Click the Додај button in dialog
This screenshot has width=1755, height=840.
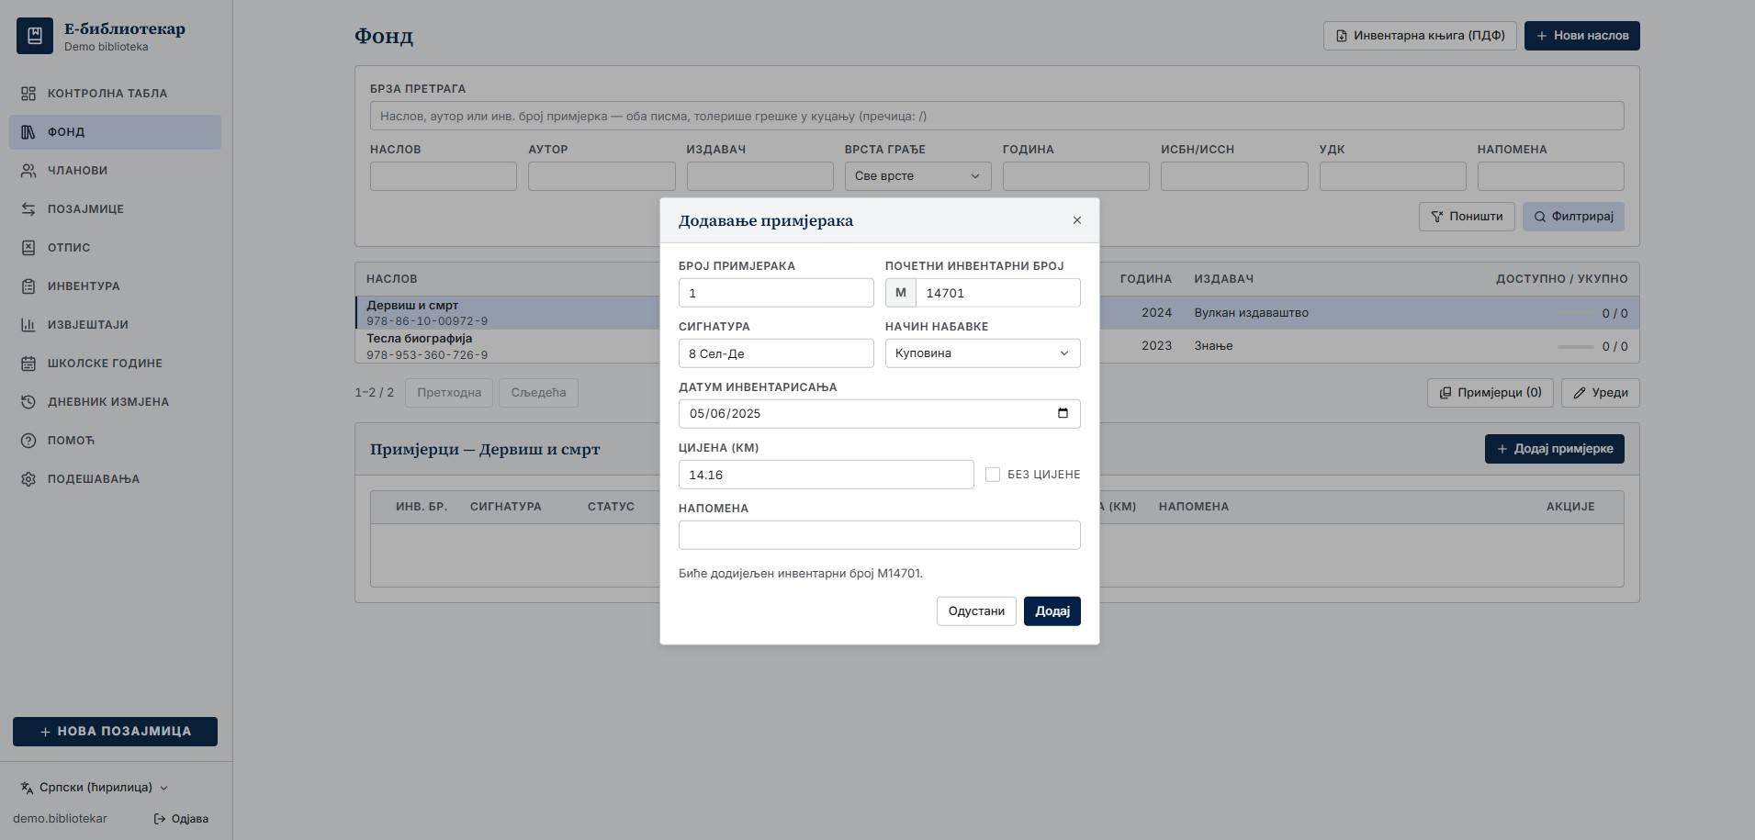pos(1052,611)
